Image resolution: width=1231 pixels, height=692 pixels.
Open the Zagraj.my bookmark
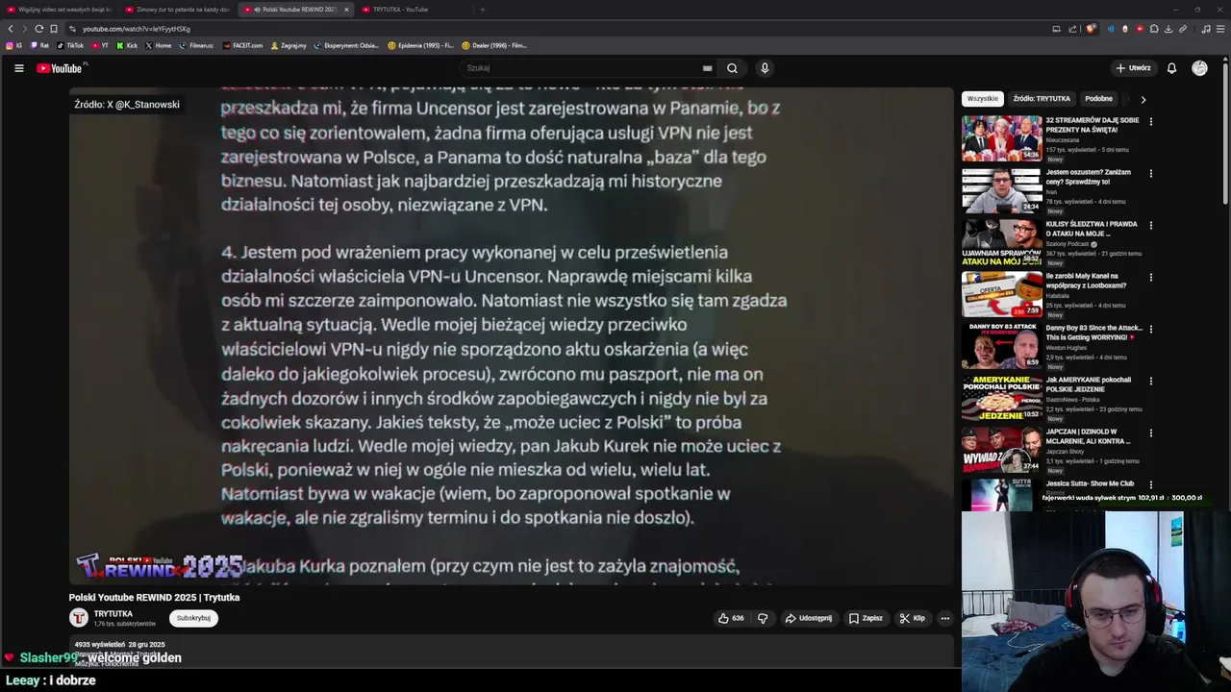tap(289, 45)
